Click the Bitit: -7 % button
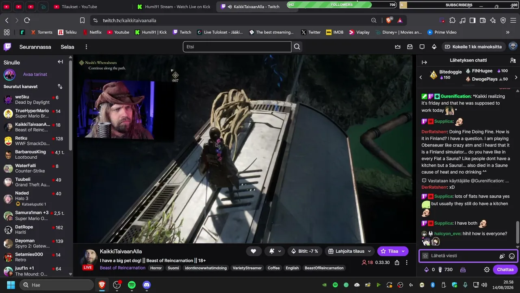520x293 pixels. (304, 251)
